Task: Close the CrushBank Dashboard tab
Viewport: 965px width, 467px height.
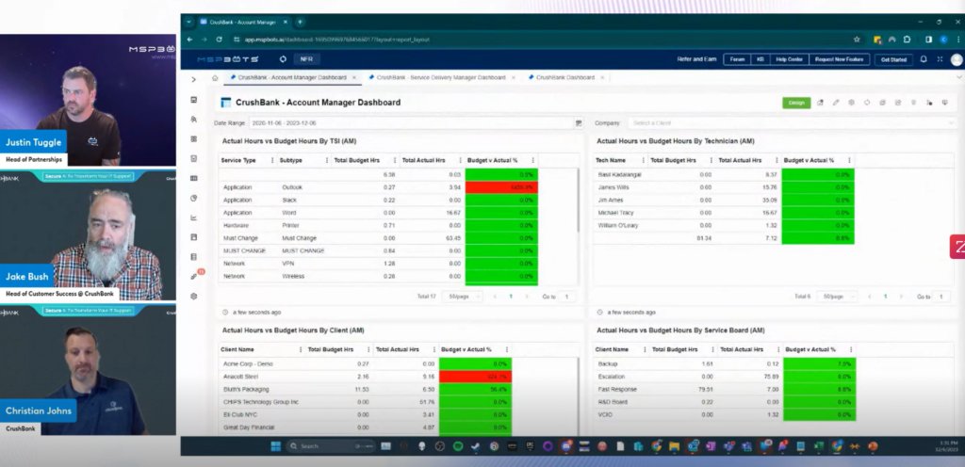Action: [602, 77]
